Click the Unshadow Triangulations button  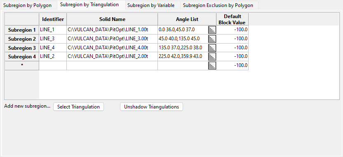click(151, 107)
